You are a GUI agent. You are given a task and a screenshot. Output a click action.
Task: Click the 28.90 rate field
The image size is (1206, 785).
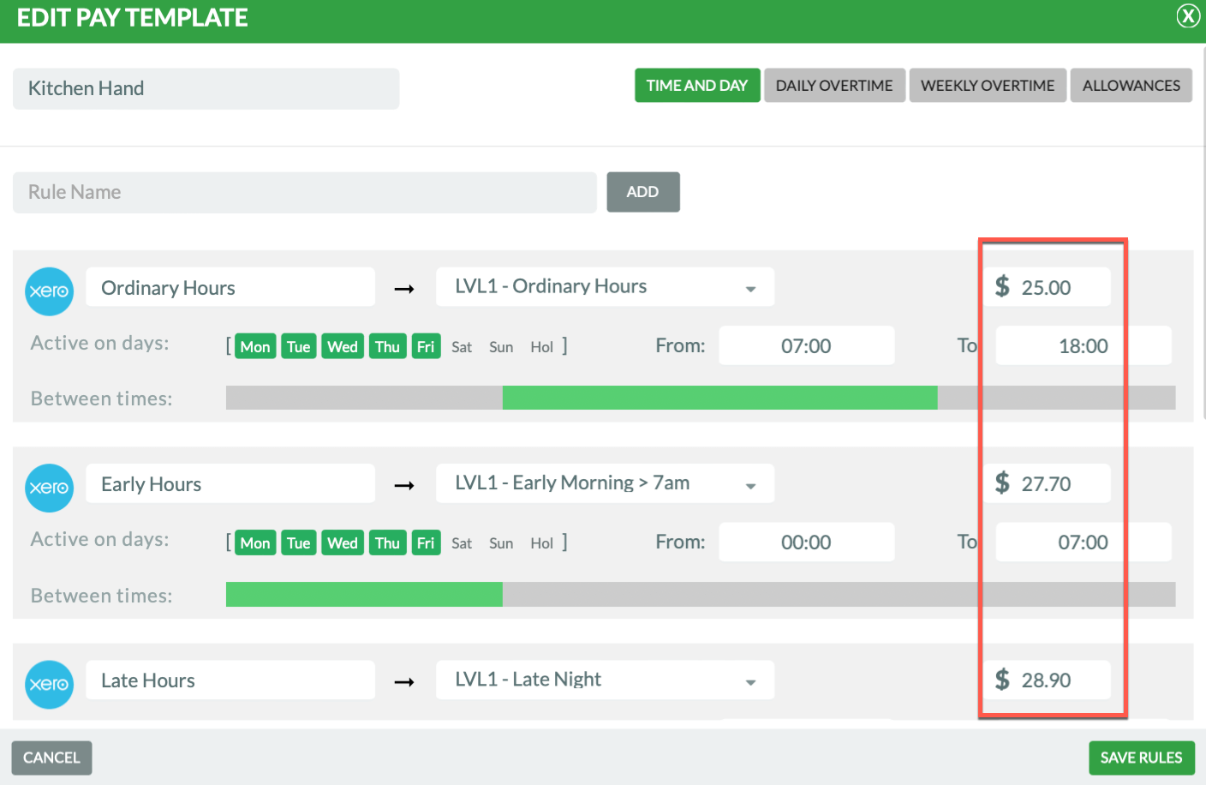coord(1047,680)
